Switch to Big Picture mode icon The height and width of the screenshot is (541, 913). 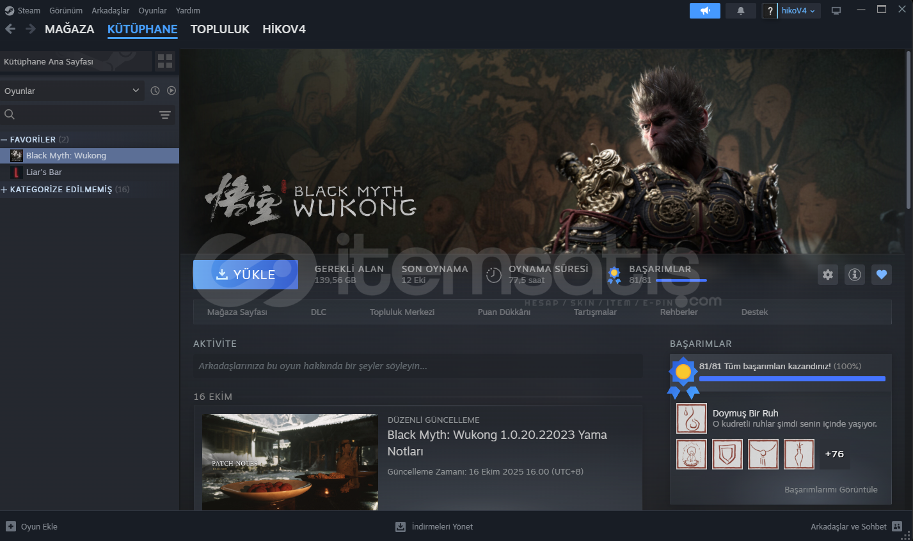coord(836,11)
